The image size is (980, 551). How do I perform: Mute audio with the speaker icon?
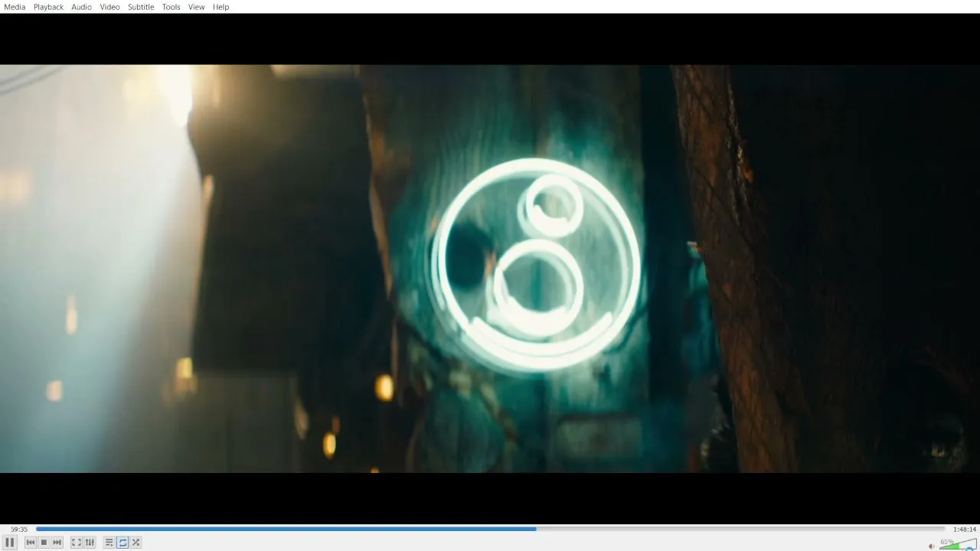pyautogui.click(x=932, y=546)
